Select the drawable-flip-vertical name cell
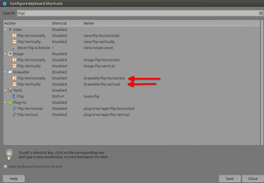The width and height of the screenshot is (264, 183). coord(102,84)
